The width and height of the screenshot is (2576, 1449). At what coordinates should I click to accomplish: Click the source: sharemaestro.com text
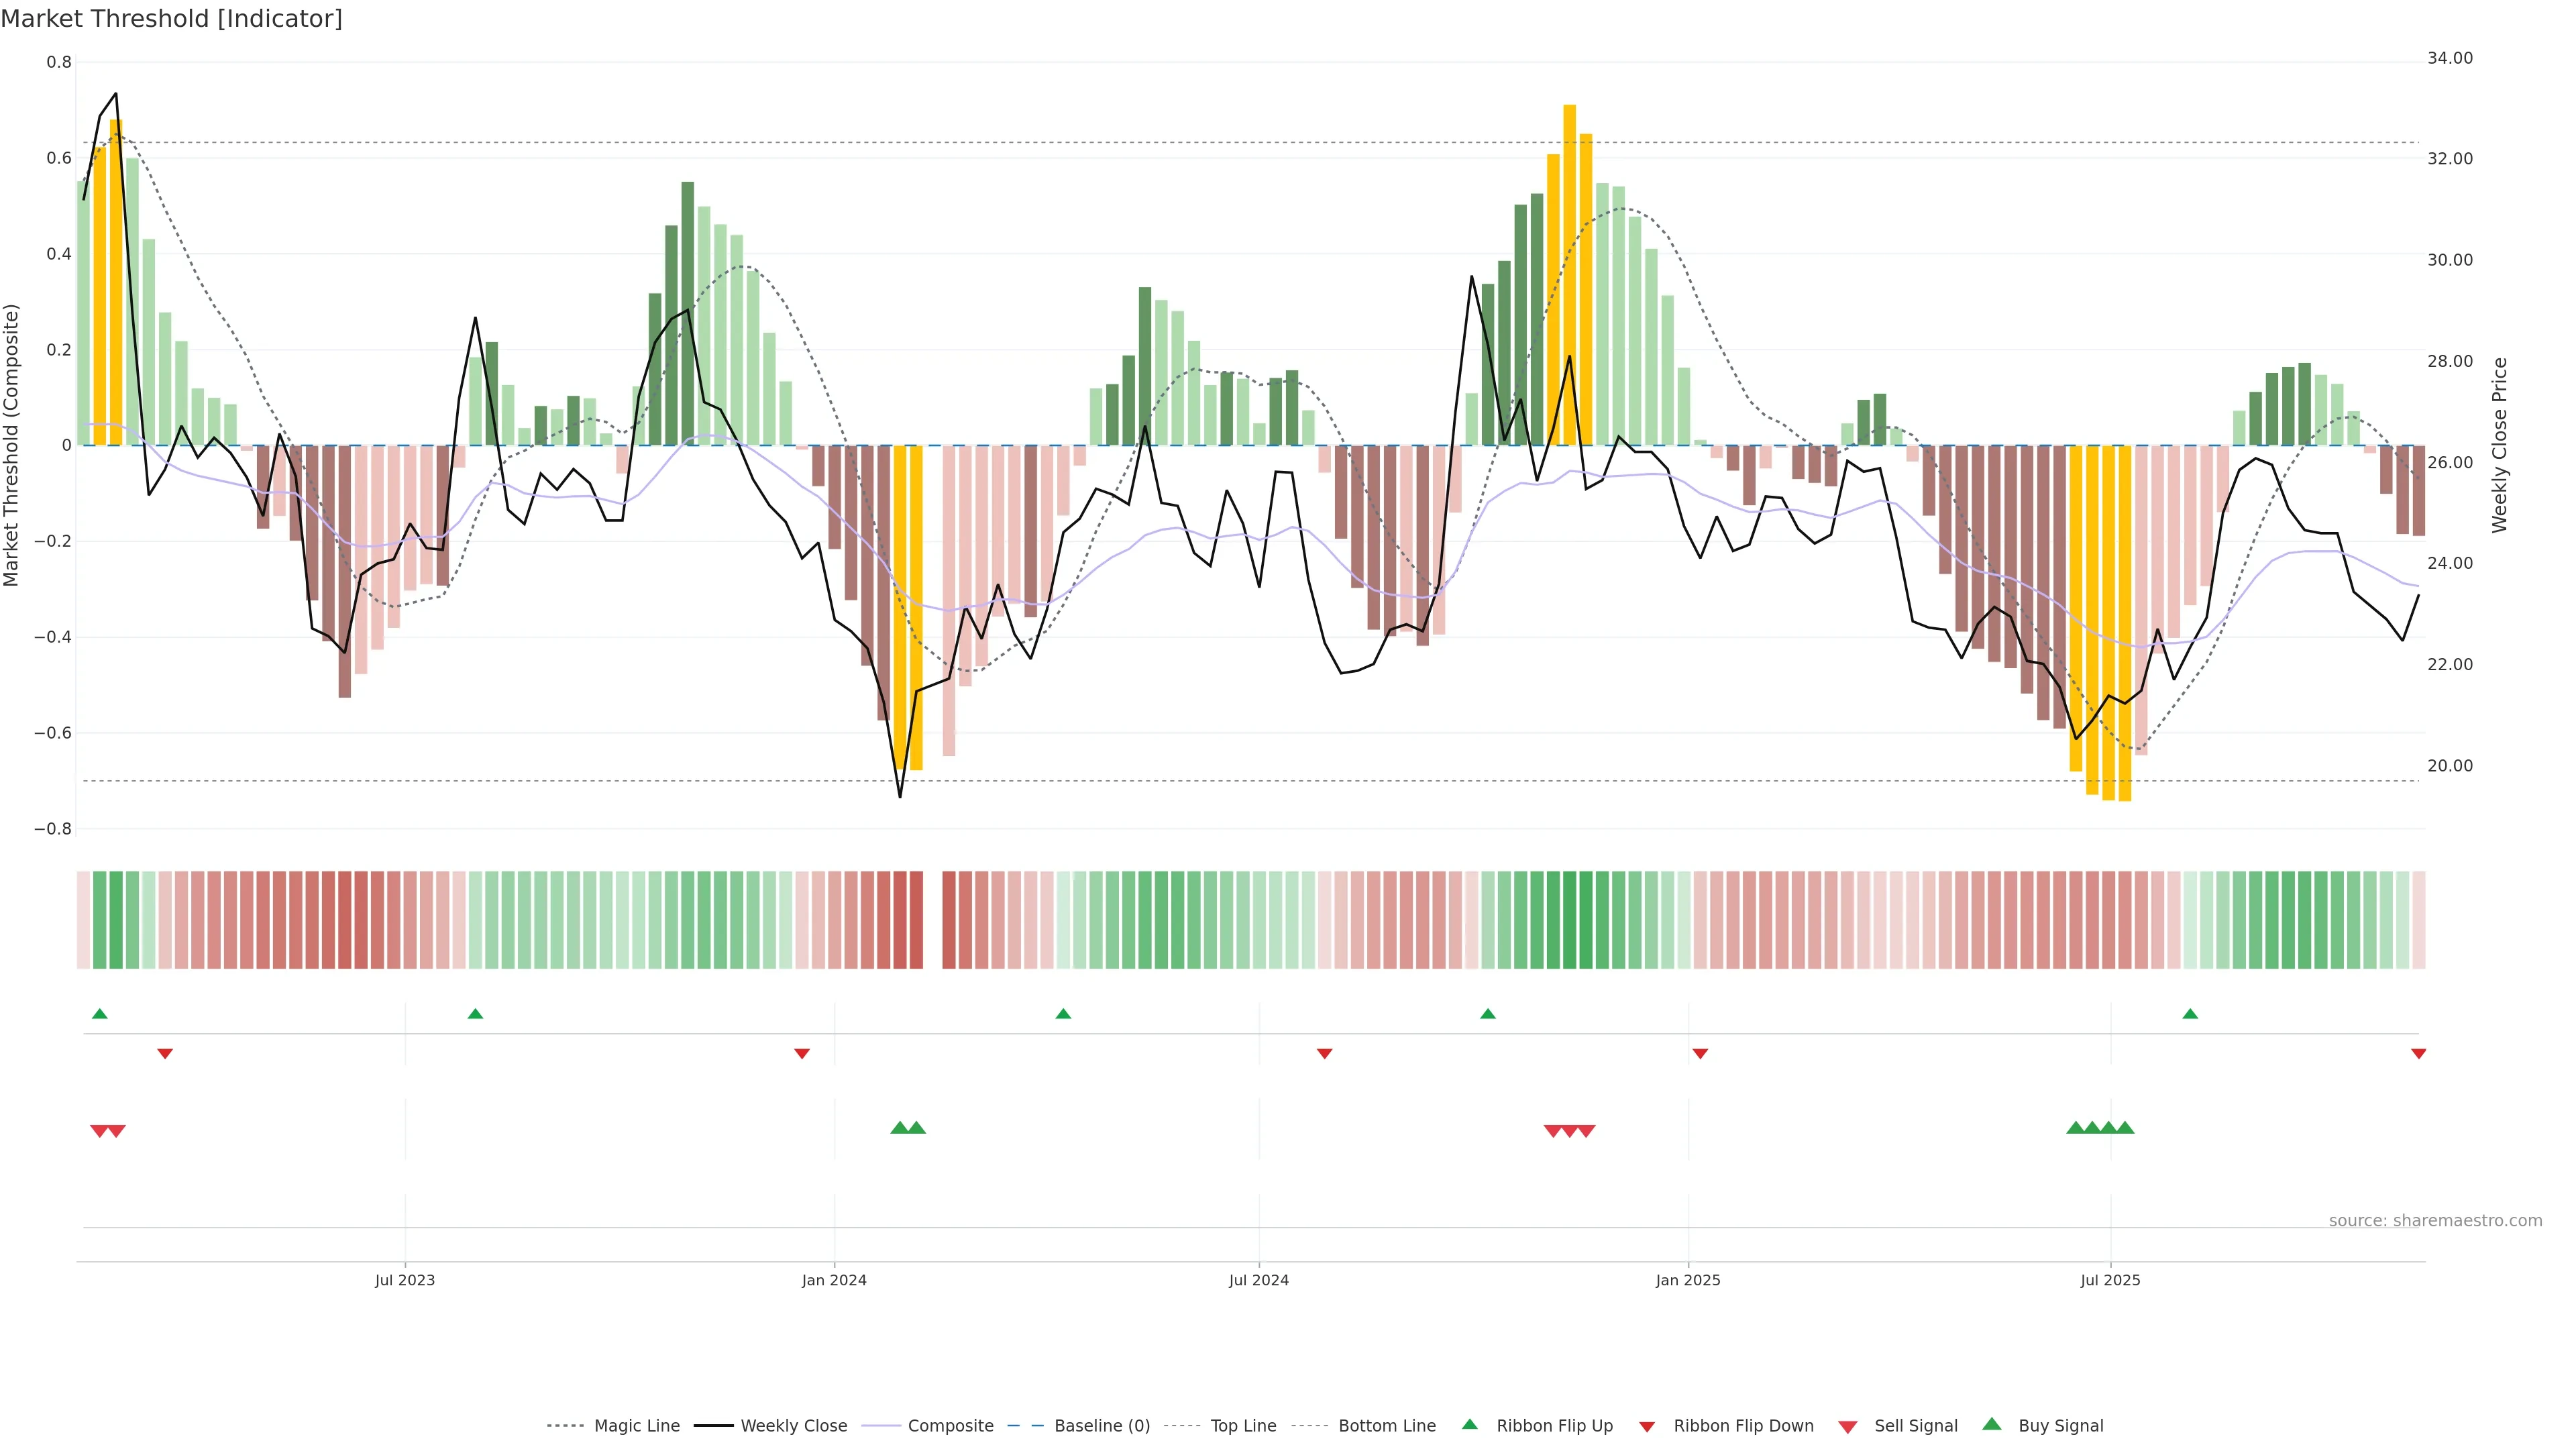(2435, 1221)
